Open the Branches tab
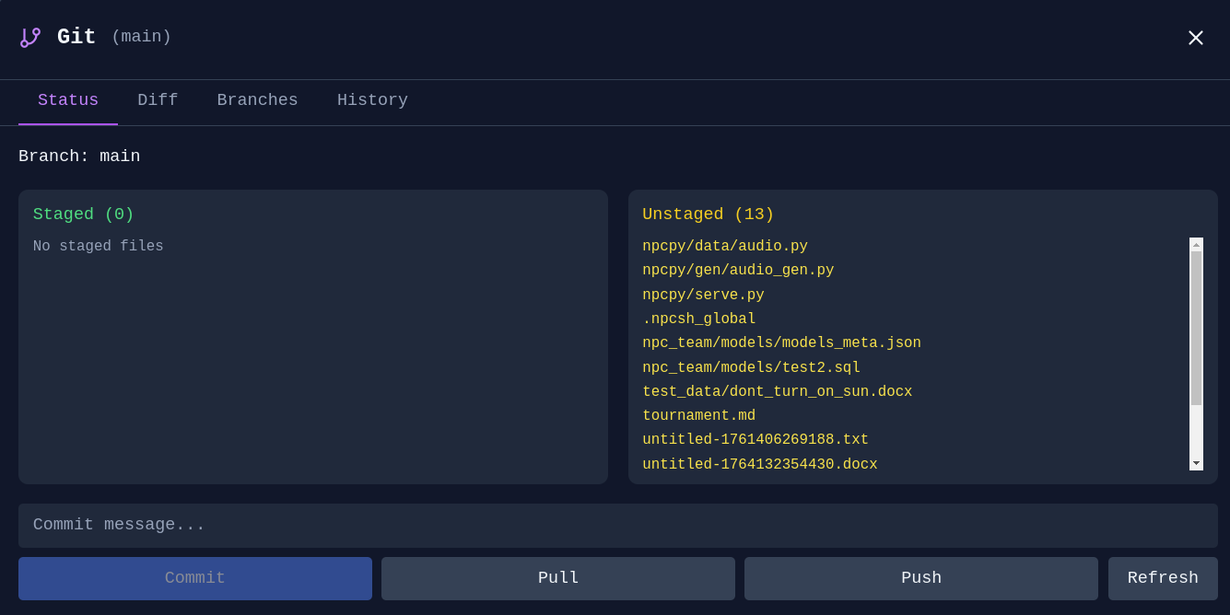The width and height of the screenshot is (1230, 615). (x=257, y=99)
